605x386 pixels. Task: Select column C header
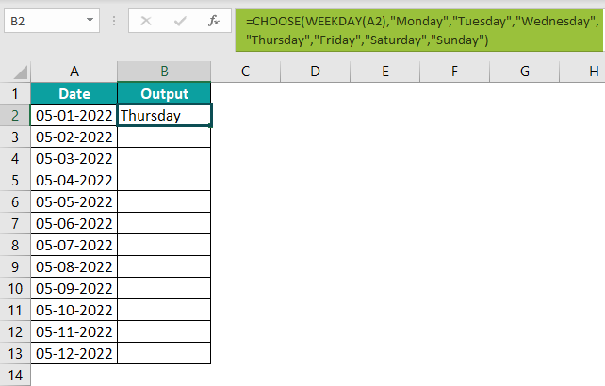pos(245,72)
